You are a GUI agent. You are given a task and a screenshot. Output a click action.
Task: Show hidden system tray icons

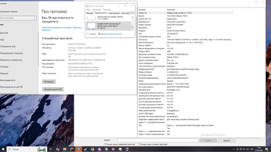[x=234, y=149]
